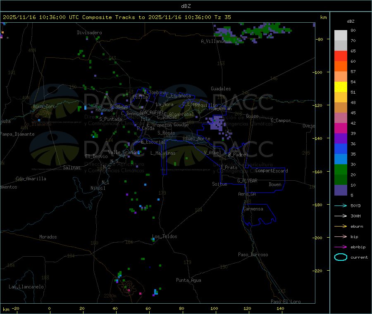Click the y-axis tick label -80
372x314 pixels.
coord(320,39)
